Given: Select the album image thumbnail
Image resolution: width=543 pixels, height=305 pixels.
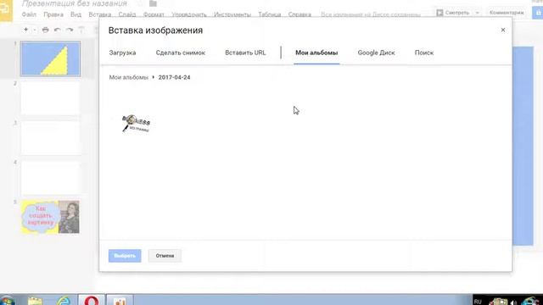Looking at the screenshot, I should click(136, 124).
